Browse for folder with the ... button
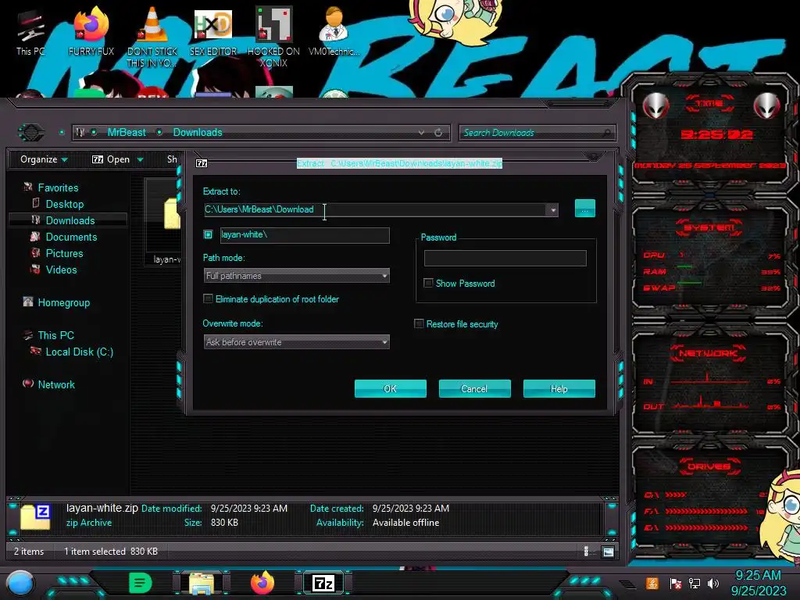Screen dimensions: 800x600 [x=584, y=208]
